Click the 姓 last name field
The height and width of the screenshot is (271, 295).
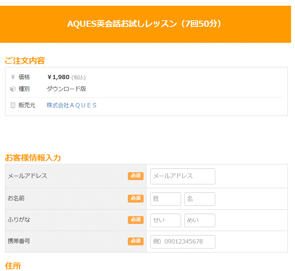point(166,199)
